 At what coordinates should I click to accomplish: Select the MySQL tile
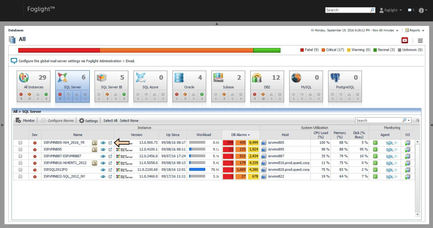(306, 86)
